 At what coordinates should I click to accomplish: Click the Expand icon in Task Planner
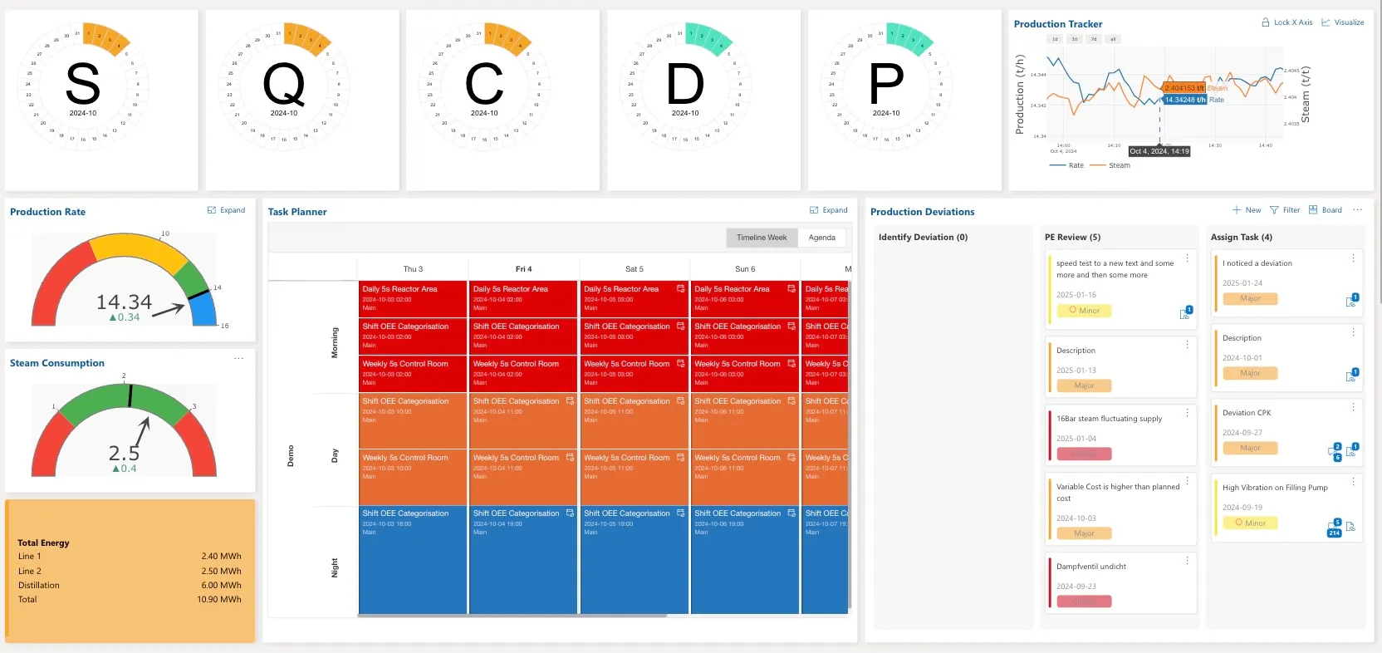coord(814,210)
